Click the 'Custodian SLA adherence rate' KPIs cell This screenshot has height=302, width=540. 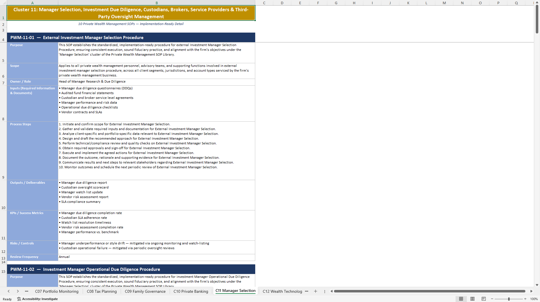(x=156, y=226)
